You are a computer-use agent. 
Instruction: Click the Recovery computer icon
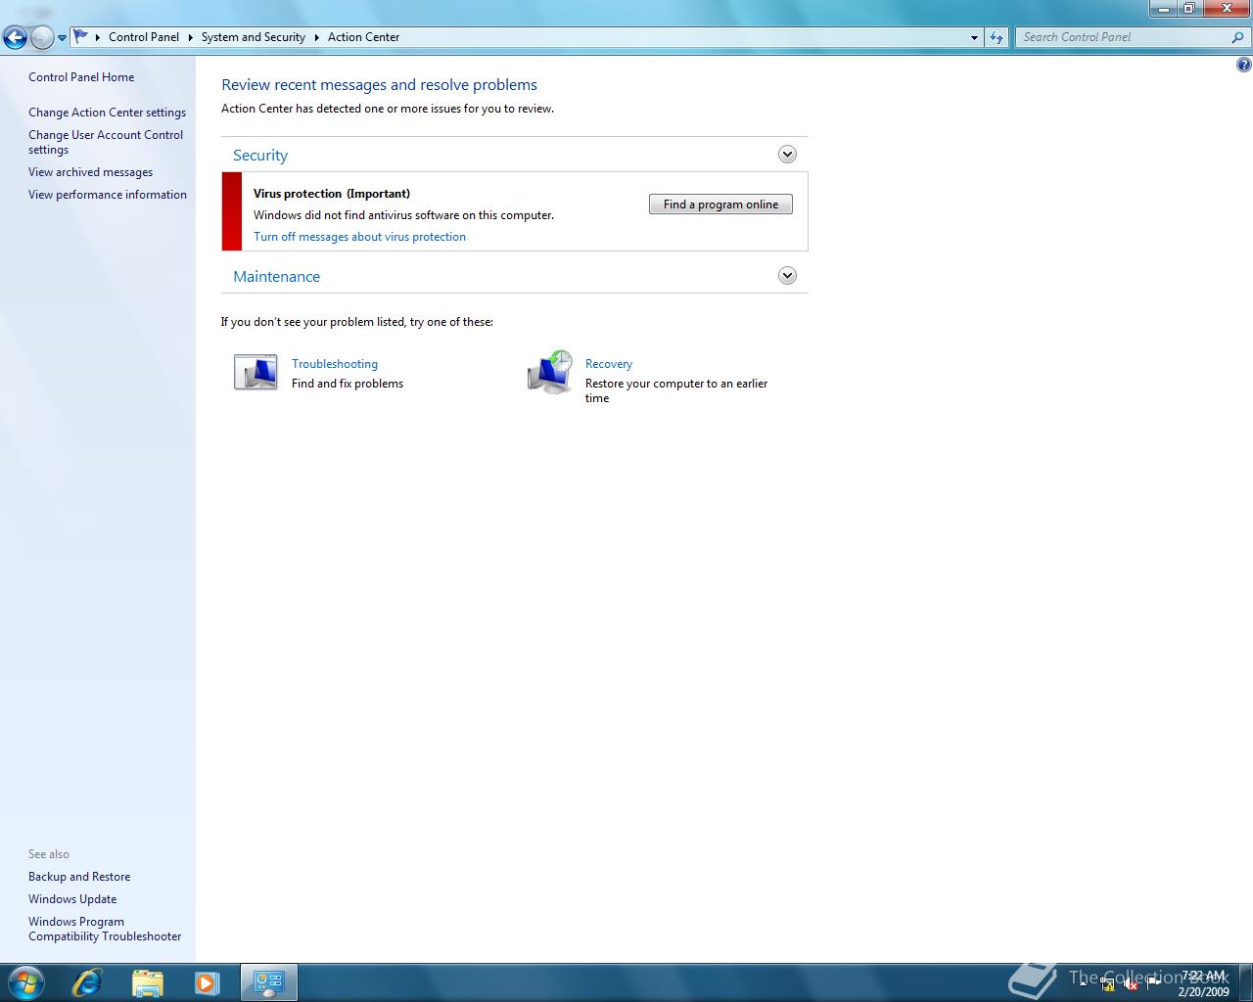[x=550, y=373]
